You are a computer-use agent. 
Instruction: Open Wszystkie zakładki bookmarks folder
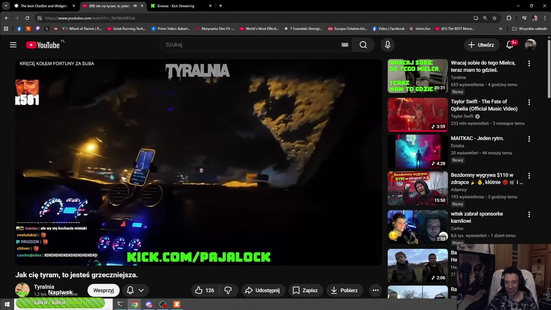tap(530, 29)
